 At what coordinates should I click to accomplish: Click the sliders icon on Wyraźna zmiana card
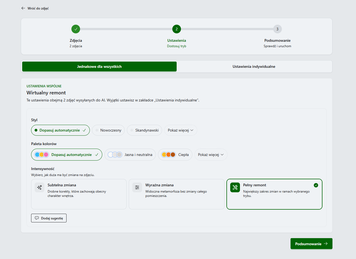pyautogui.click(x=137, y=187)
